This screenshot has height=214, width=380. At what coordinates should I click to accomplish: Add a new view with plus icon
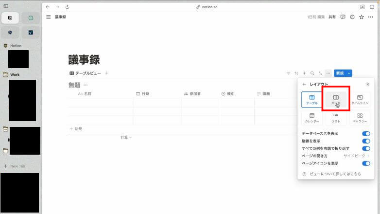click(106, 73)
